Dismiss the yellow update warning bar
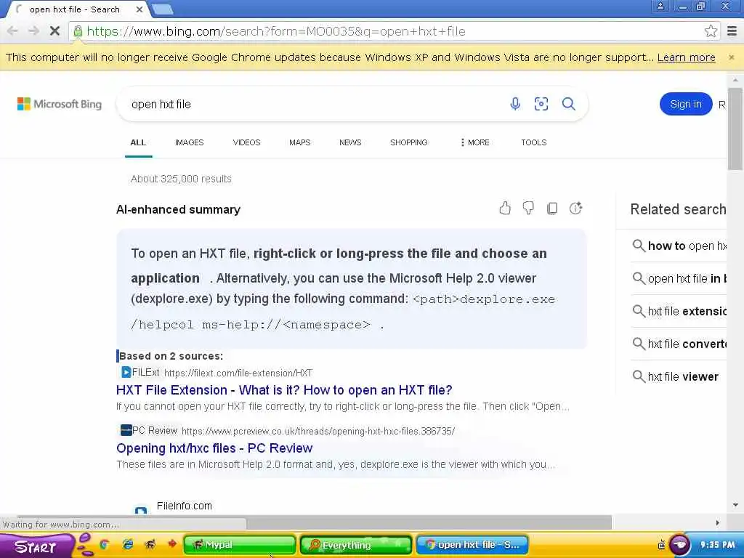The width and height of the screenshot is (744, 558). tap(731, 57)
